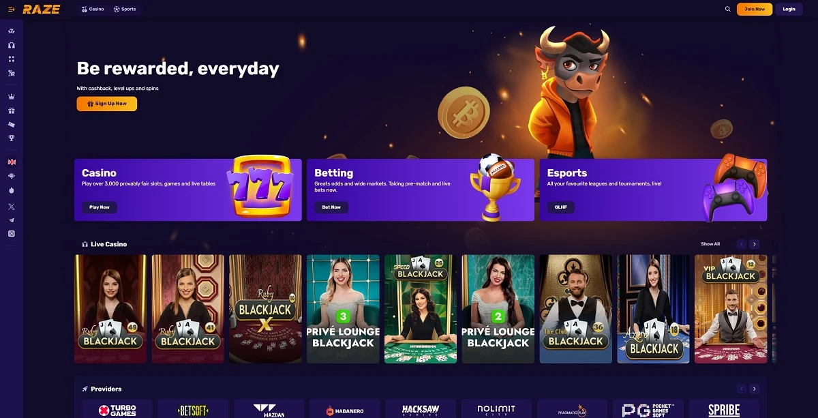Open the Instagram sidebar icon
The height and width of the screenshot is (418, 818).
[11, 233]
